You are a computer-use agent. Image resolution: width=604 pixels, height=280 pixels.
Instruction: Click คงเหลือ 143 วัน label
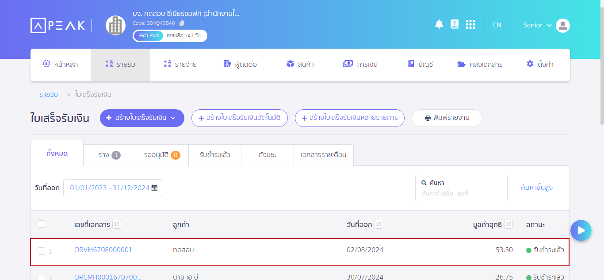point(184,36)
